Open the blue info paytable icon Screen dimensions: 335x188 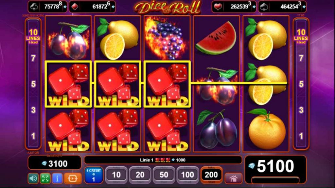57,178
